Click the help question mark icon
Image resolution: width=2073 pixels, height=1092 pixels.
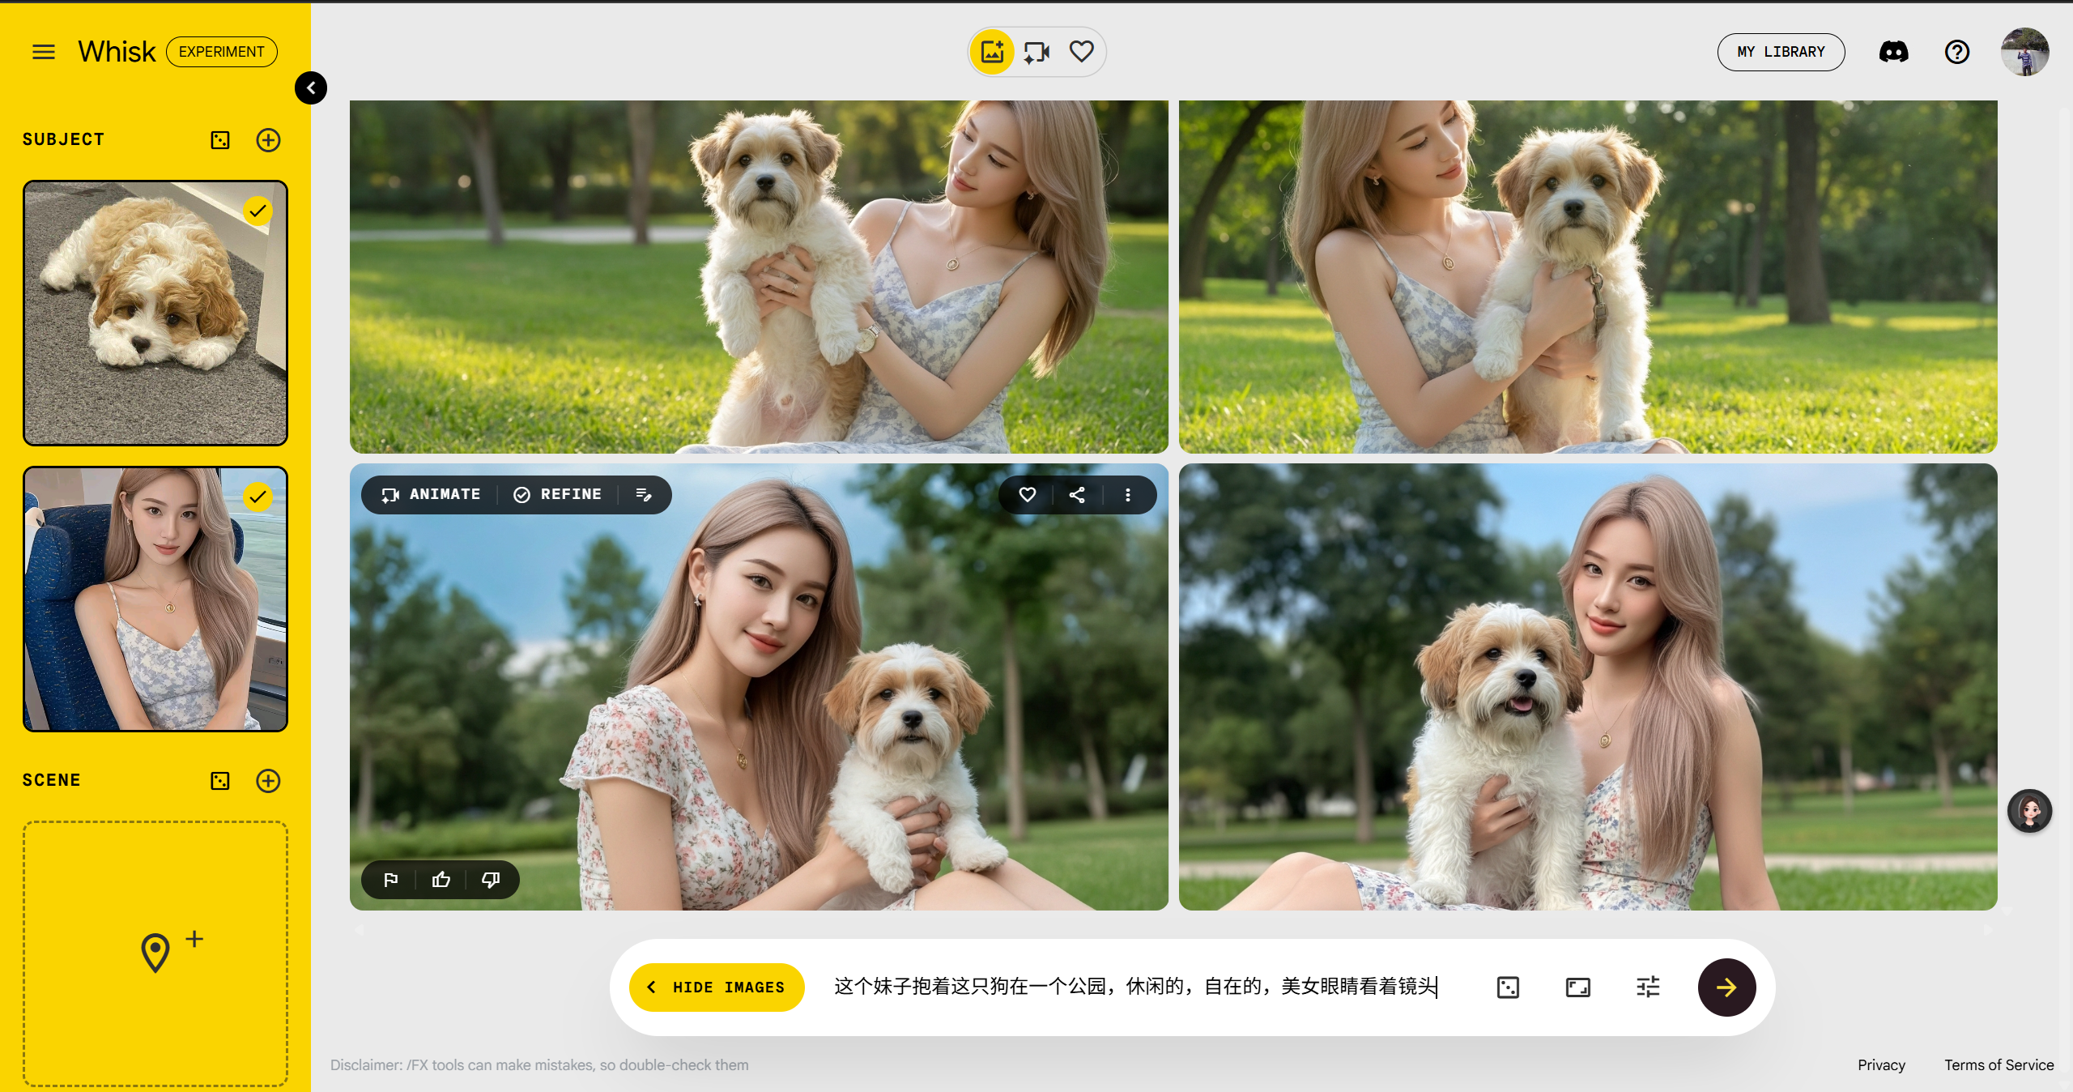pos(1957,52)
